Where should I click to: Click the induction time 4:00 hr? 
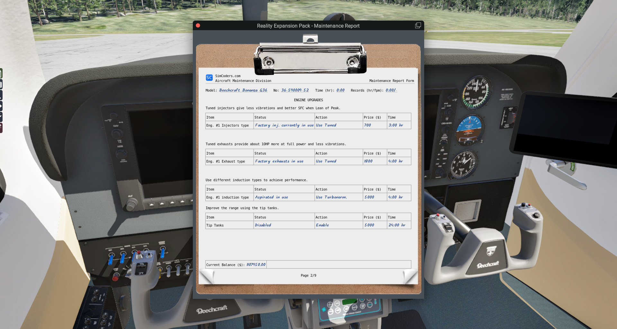[396, 197]
